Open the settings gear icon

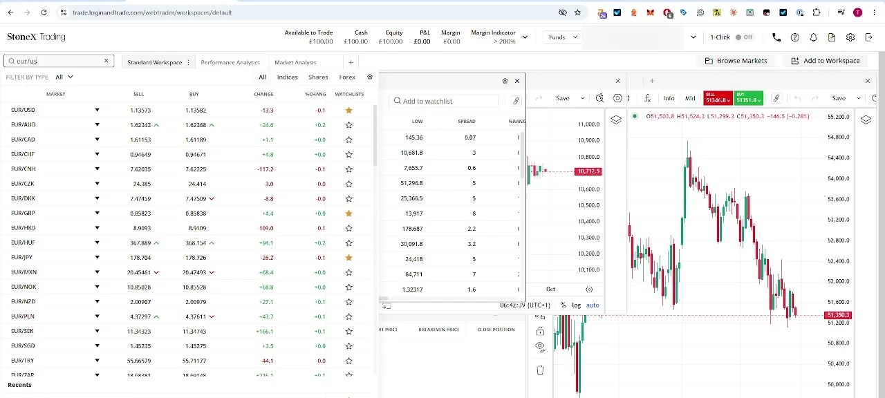point(850,37)
